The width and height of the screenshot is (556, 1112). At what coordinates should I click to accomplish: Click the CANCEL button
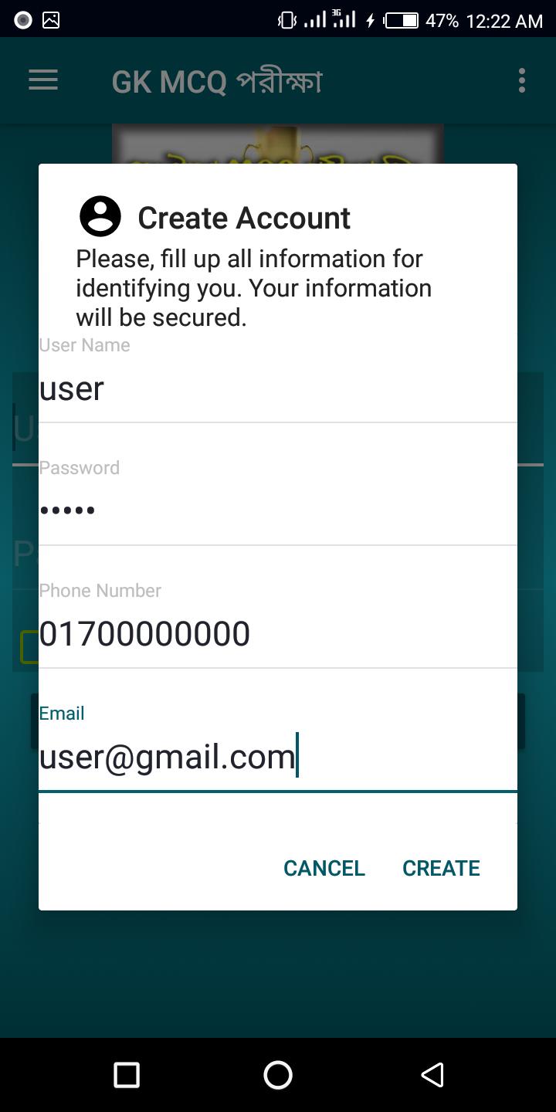(324, 868)
